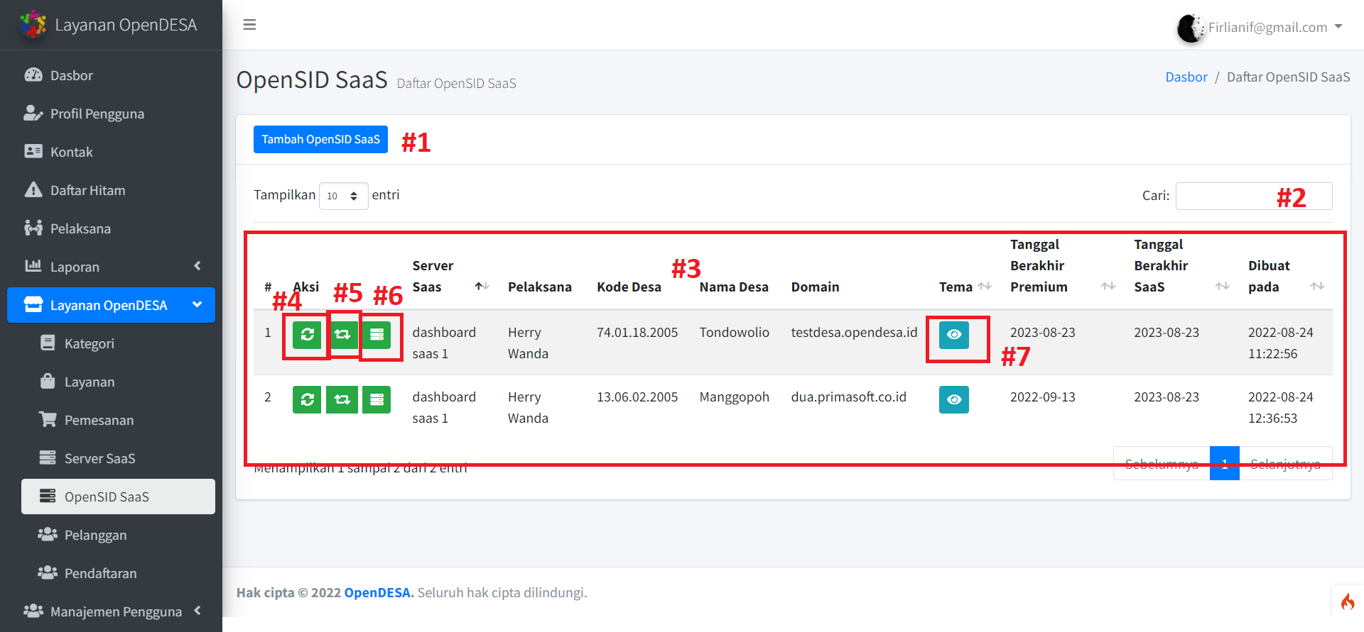
Task: Open Server SaaS submenu item
Action: (x=118, y=458)
